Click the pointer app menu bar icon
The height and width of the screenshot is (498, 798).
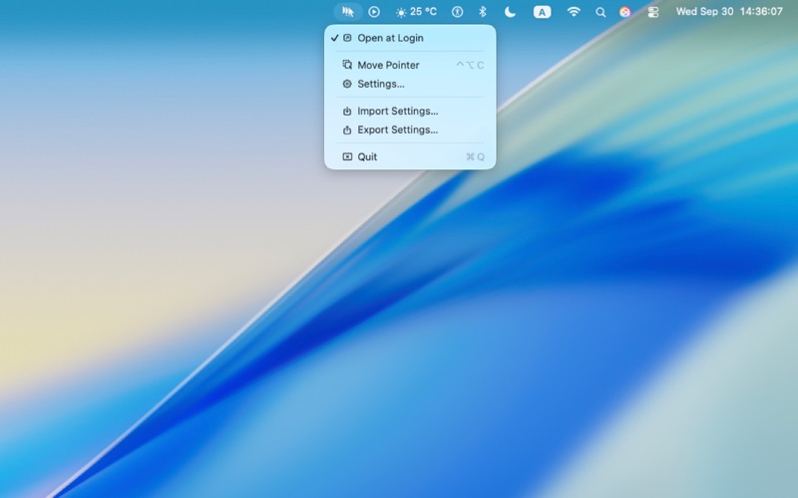(348, 12)
